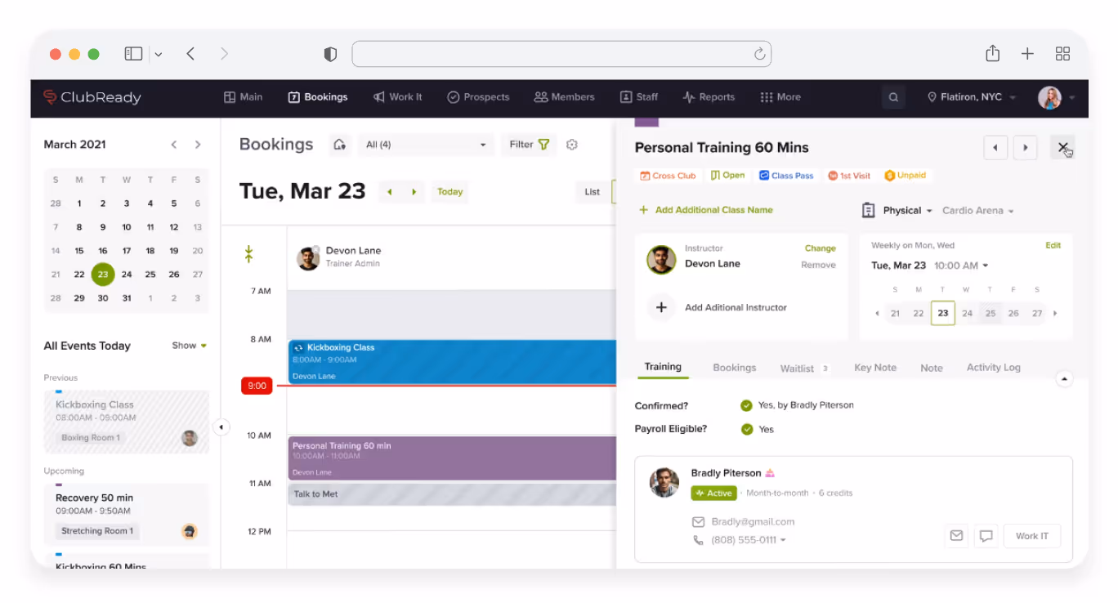Screen dimensions: 1118x603
Task: Reload page icon in address bar
Action: coord(759,54)
